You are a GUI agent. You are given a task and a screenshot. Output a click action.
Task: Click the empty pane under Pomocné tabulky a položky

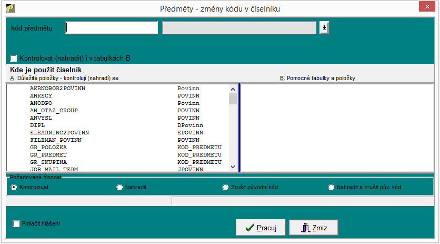point(337,128)
